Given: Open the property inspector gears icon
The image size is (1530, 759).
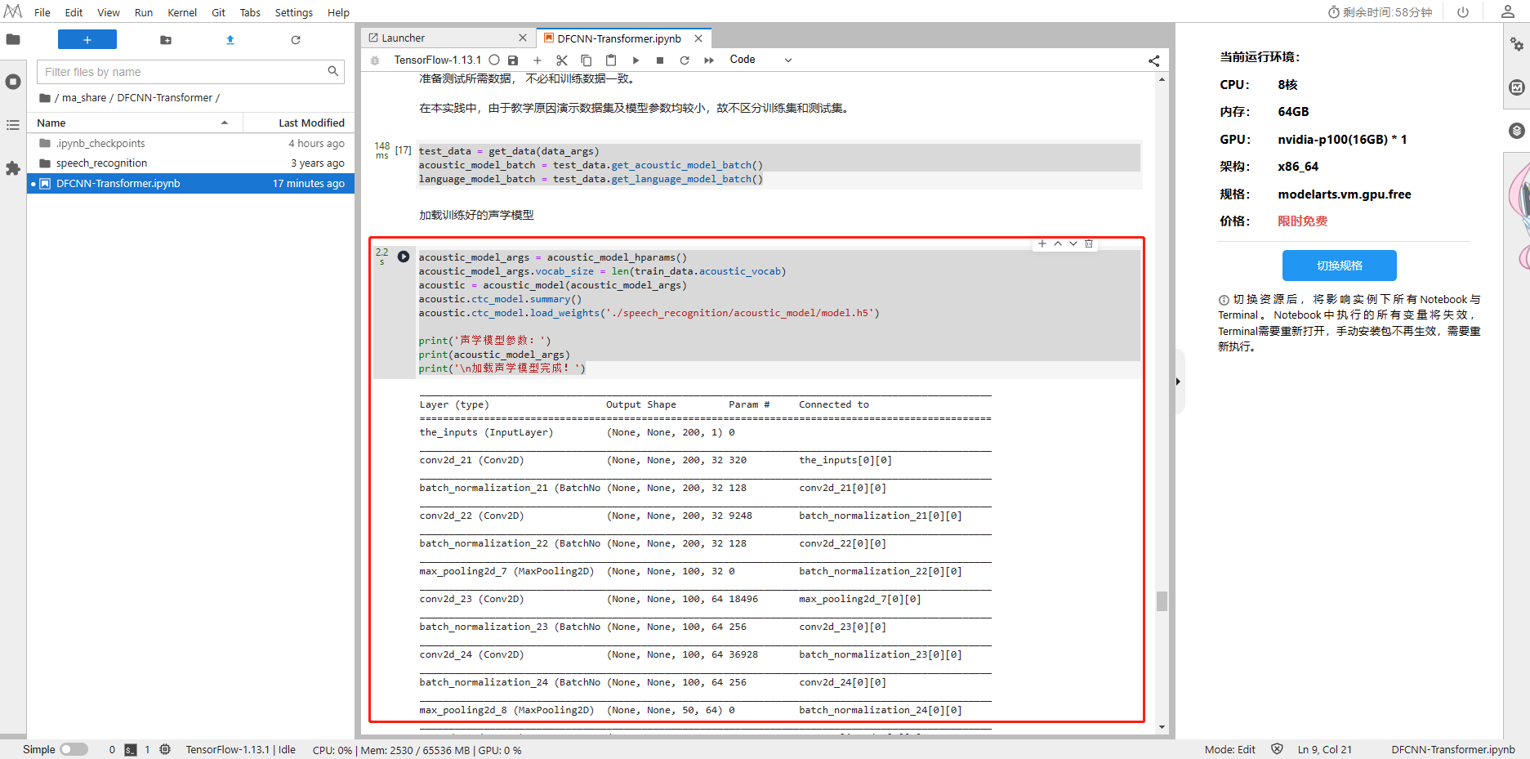Looking at the screenshot, I should point(1517,44).
